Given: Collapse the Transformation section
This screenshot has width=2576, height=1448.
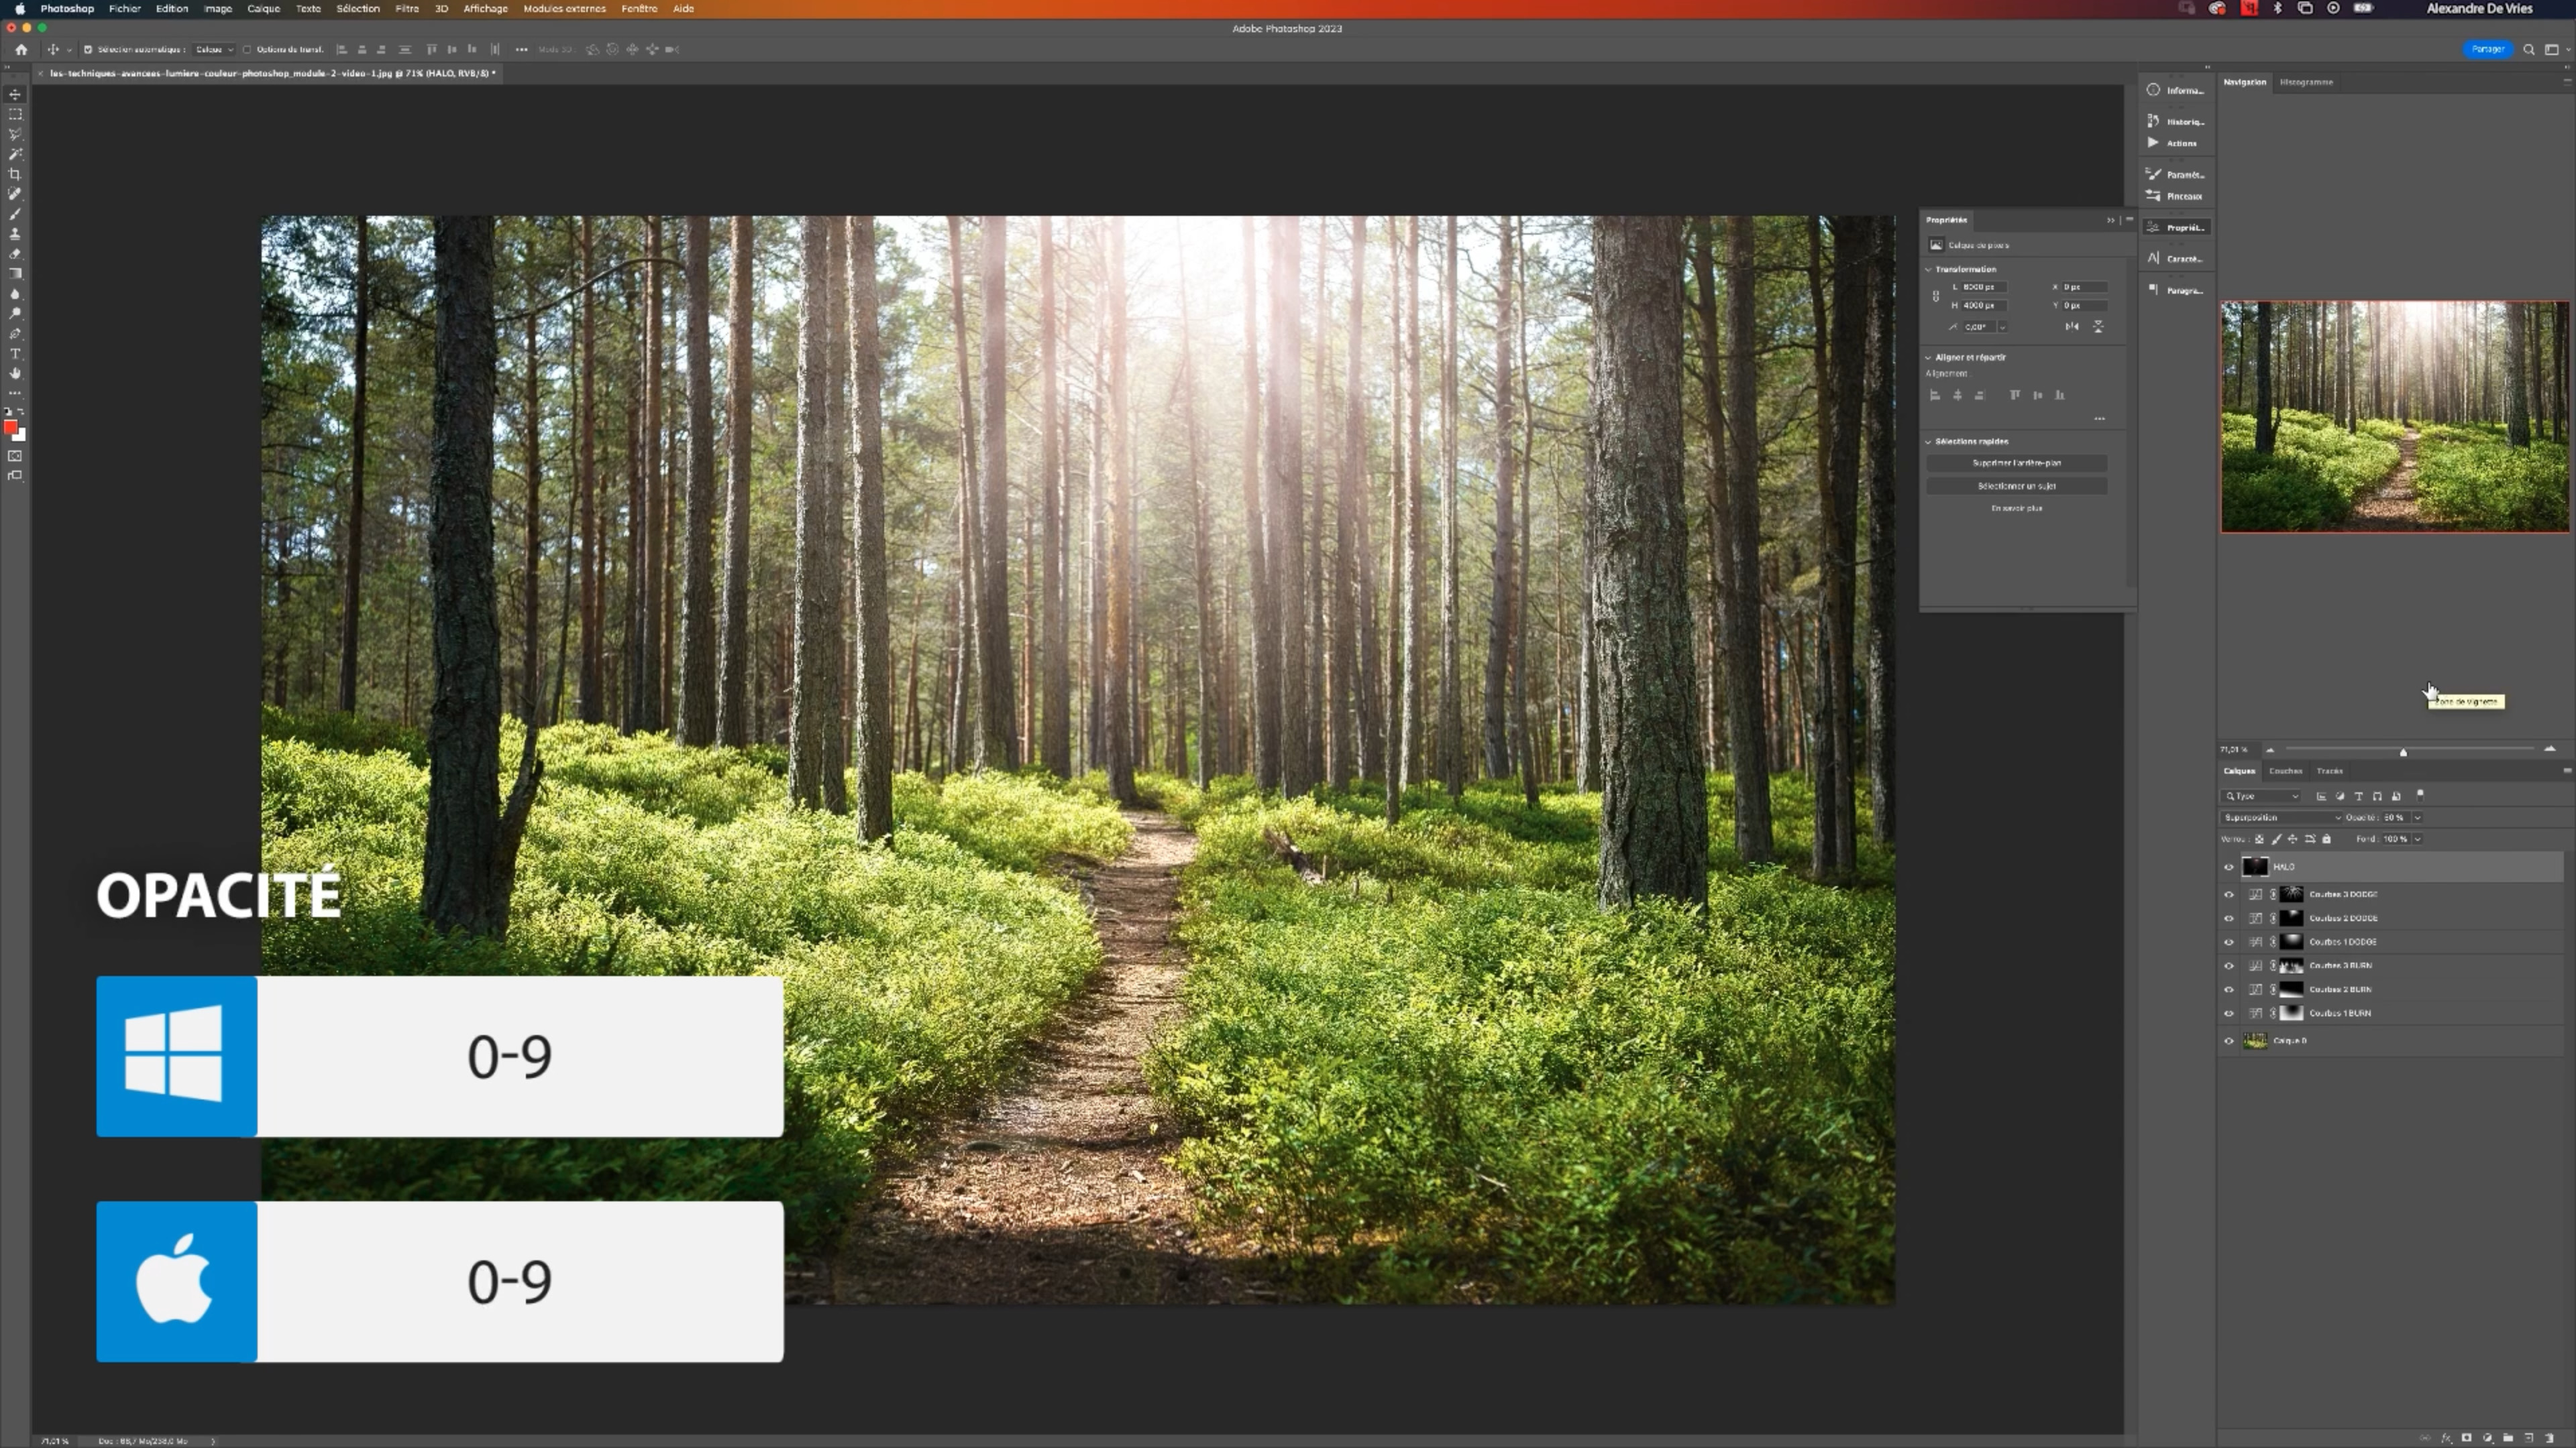Looking at the screenshot, I should [1929, 269].
